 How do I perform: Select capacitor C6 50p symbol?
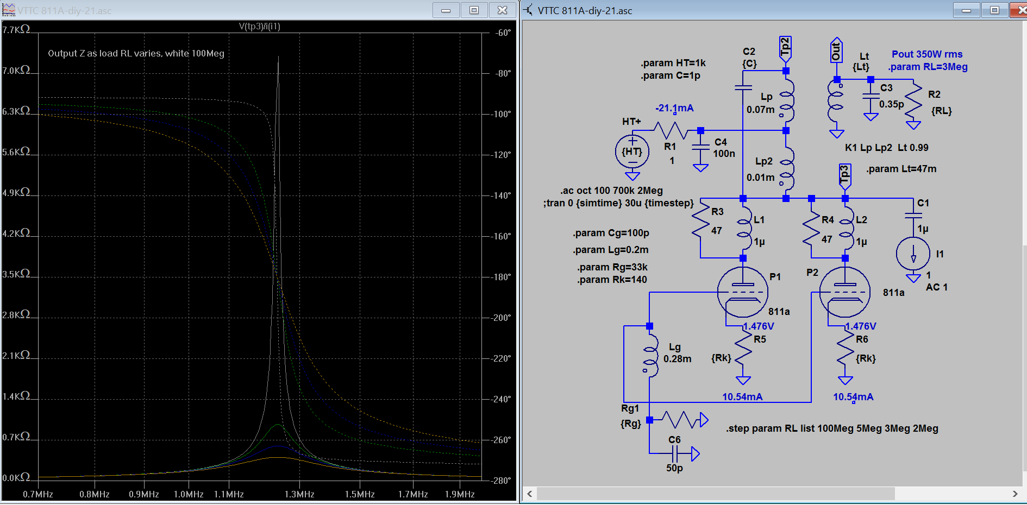coord(675,453)
